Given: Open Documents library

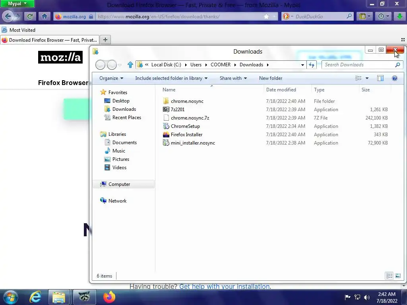Looking at the screenshot, I should 120,143.
